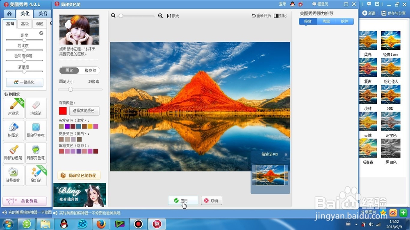Switch to the 调色 tab
The height and width of the screenshot is (230, 410).
tap(40, 24)
